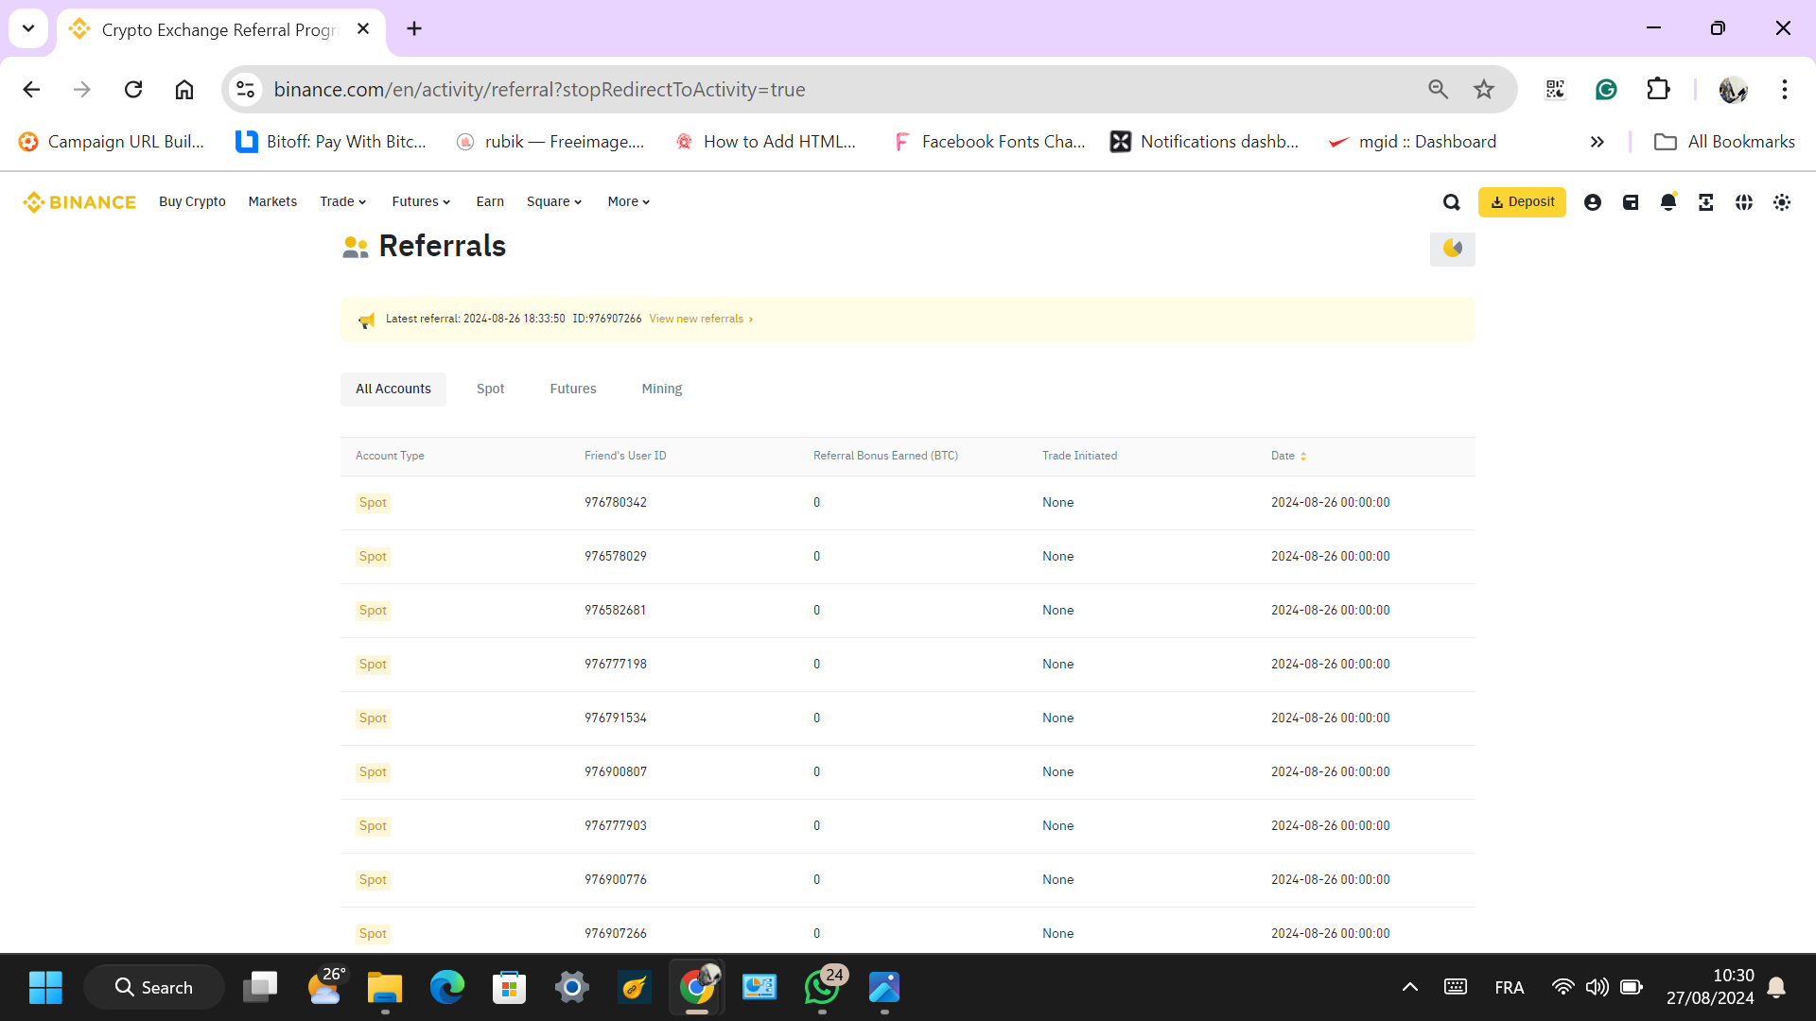Toggle light/dark theme sun icon
This screenshot has width=1816, height=1021.
coord(1781,202)
